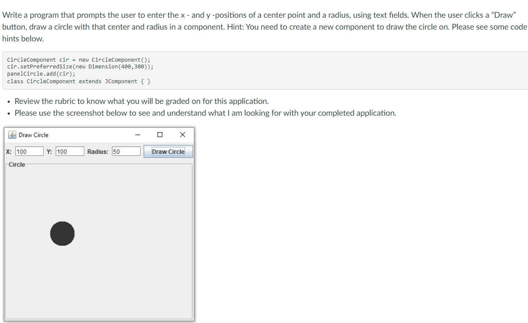Click the rubric review bullet point text
This screenshot has height=323, width=528.
(141, 101)
